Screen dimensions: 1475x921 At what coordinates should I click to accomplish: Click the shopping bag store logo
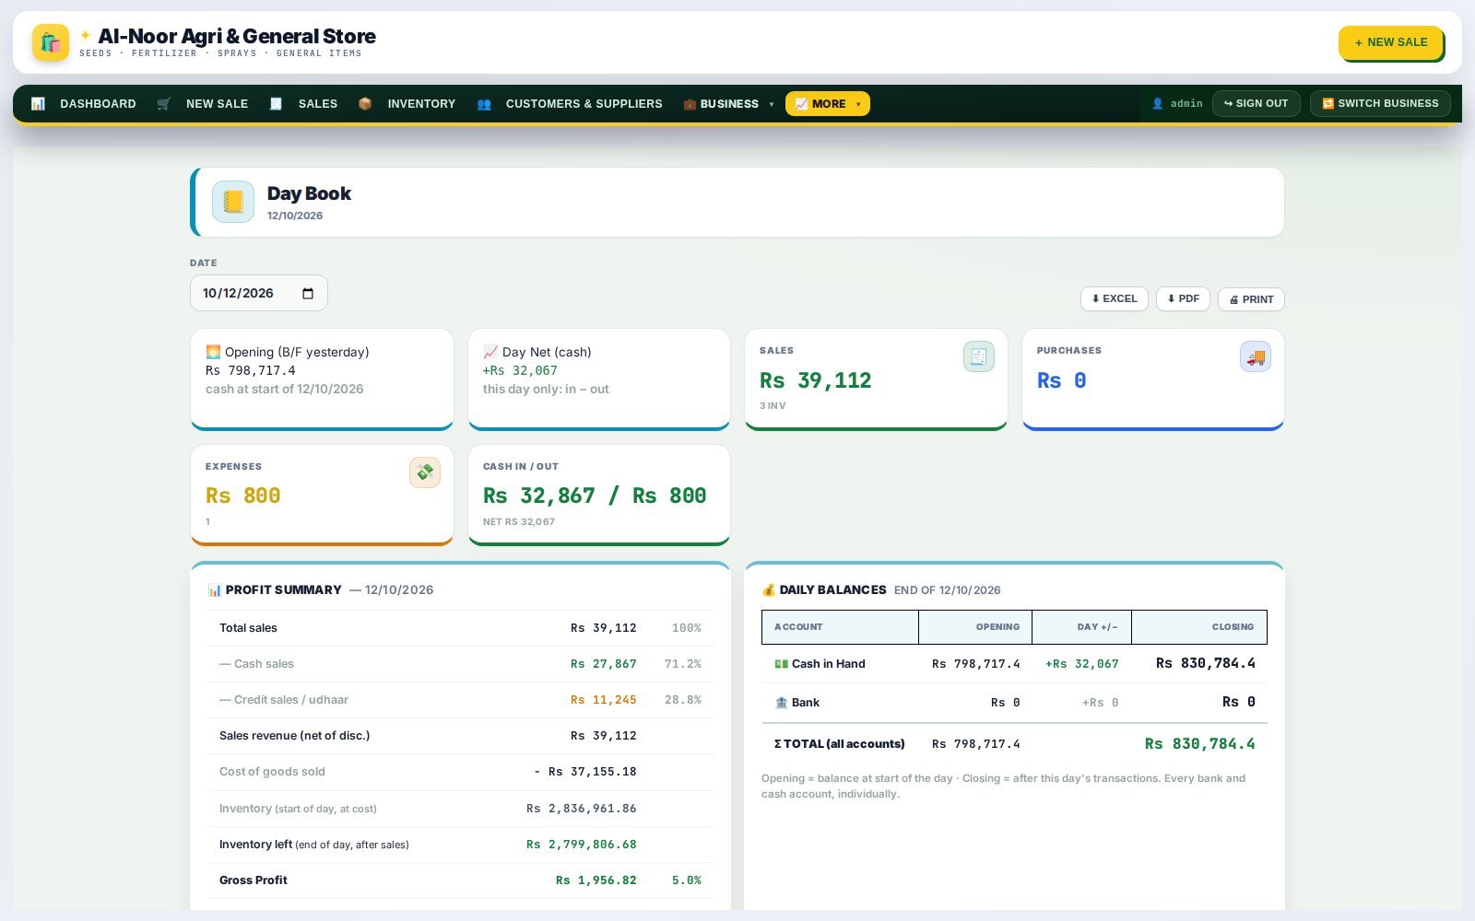tap(51, 42)
